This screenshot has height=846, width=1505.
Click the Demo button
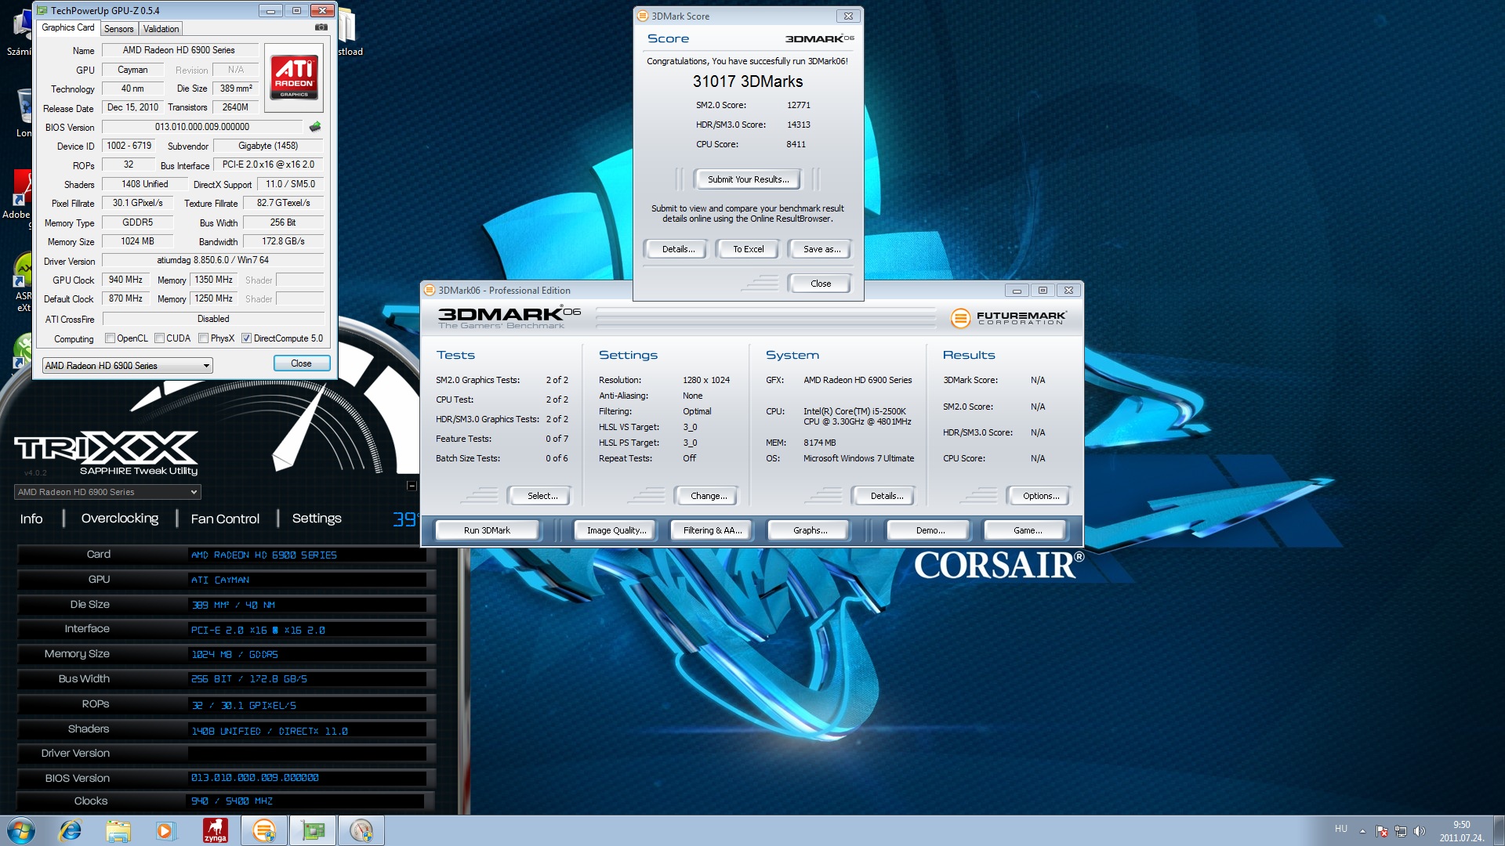point(930,530)
